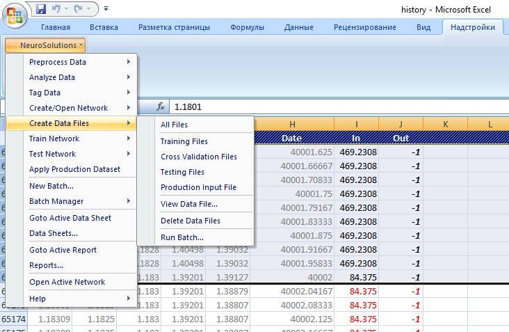Open the Разметка страницы tab
Screen dimensions: 509x332
[x=174, y=27]
